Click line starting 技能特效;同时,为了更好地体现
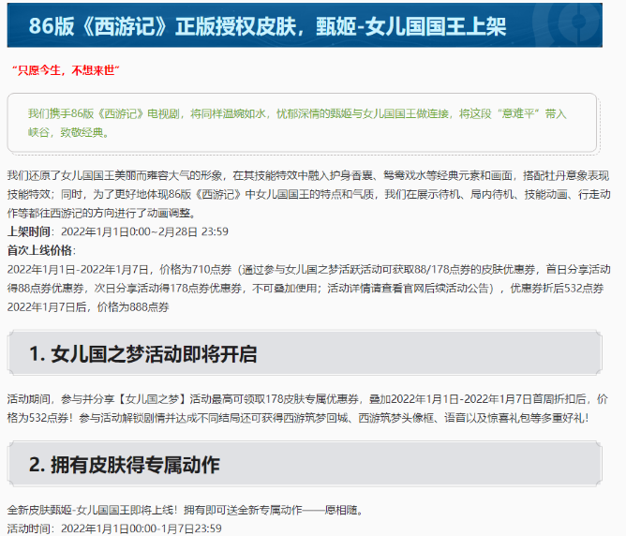The height and width of the screenshot is (536, 626). [308, 194]
